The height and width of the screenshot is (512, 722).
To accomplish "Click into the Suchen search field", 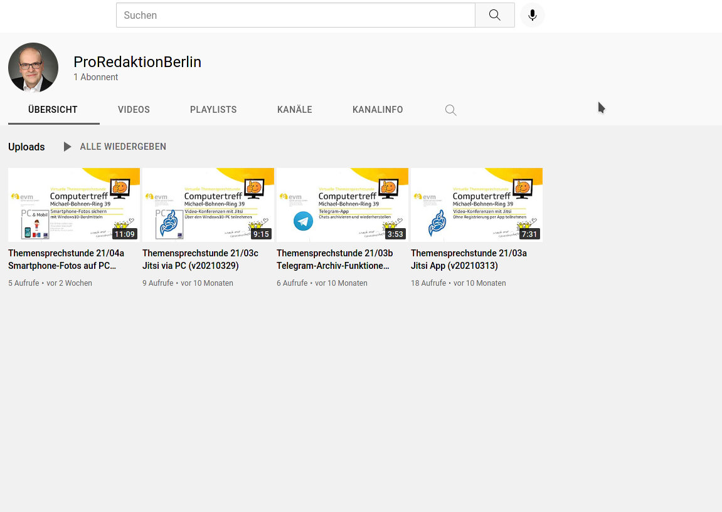I will click(x=295, y=15).
